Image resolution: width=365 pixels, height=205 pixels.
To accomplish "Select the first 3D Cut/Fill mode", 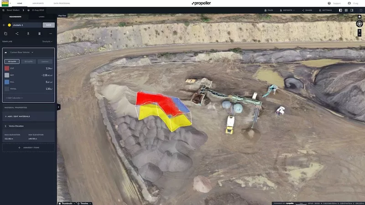I will [11, 61].
